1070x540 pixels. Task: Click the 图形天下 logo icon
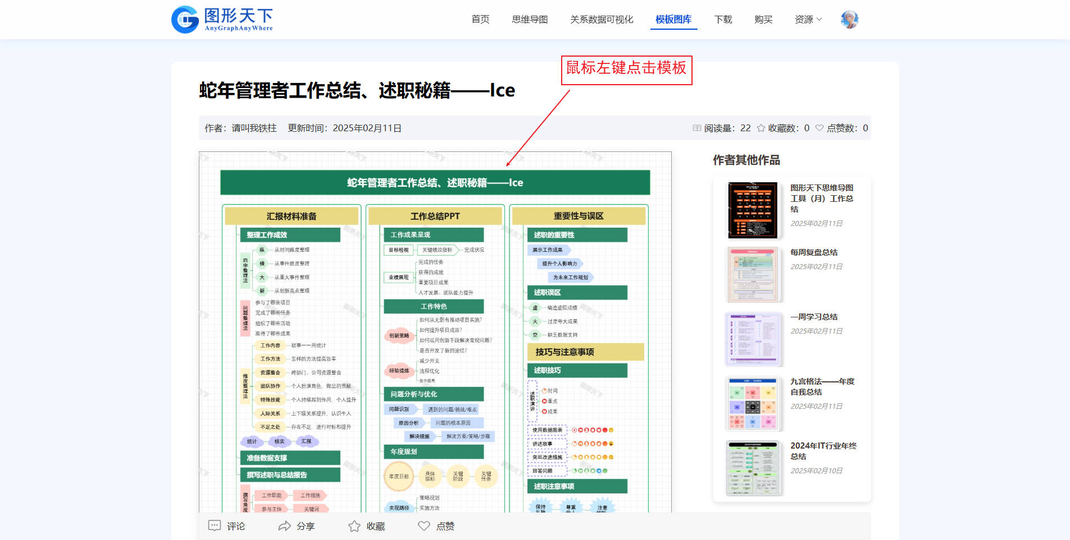click(x=185, y=20)
